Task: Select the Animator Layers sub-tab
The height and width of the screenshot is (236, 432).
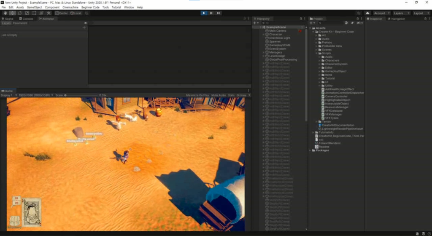Action: pos(6,23)
